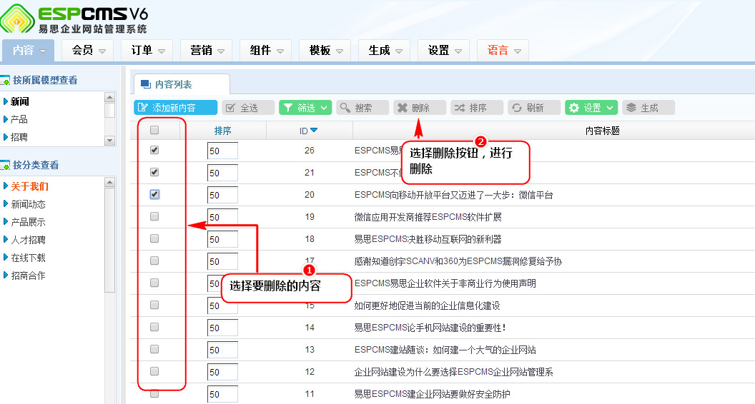
Task: Check the checkbox for ID 14
Action: (154, 327)
